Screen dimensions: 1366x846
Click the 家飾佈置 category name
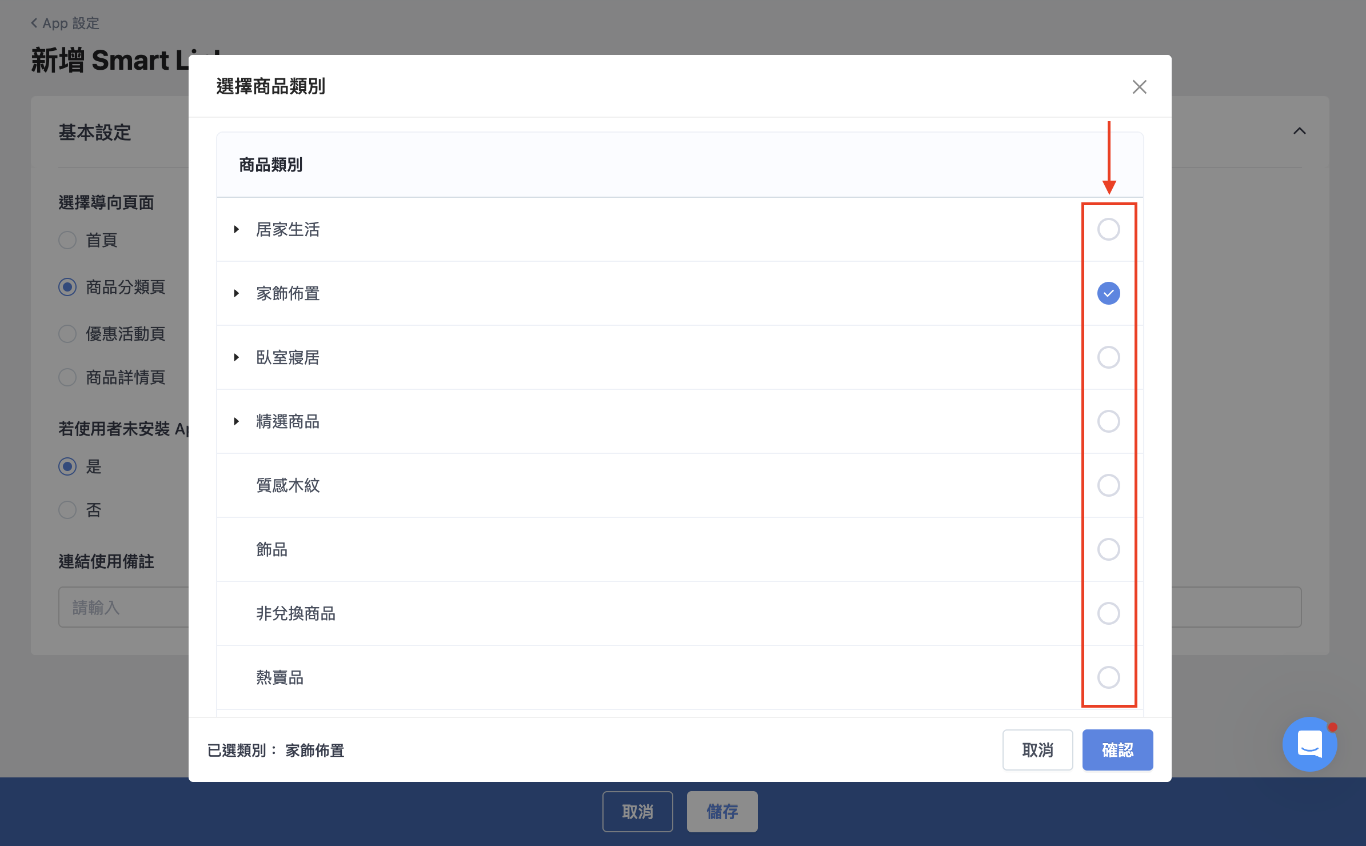(x=287, y=293)
